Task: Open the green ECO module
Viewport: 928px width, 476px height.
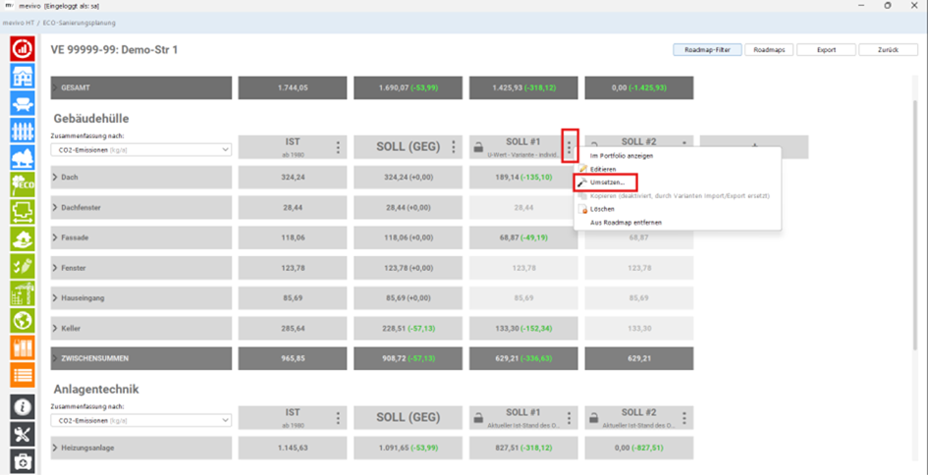Action: (x=24, y=185)
